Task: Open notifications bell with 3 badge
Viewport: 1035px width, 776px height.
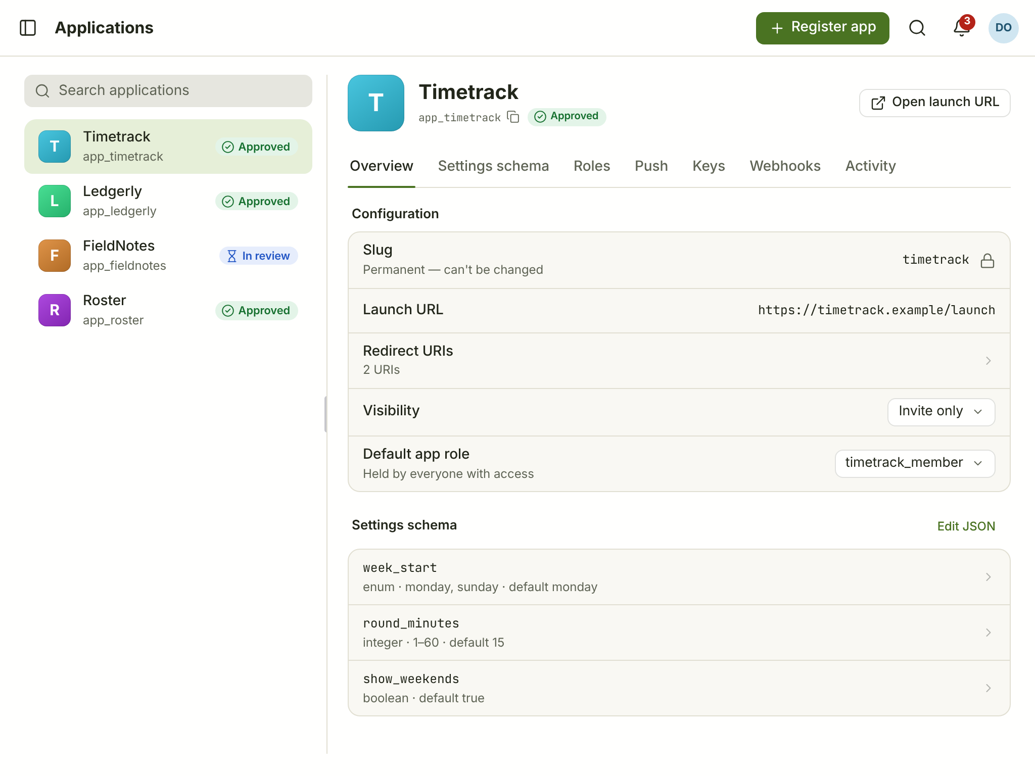Action: pyautogui.click(x=962, y=28)
